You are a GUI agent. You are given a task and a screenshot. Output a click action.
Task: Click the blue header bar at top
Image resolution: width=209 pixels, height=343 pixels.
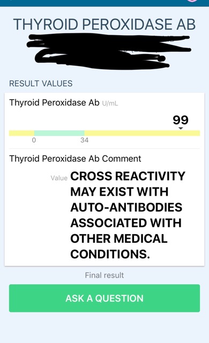coord(104,3)
